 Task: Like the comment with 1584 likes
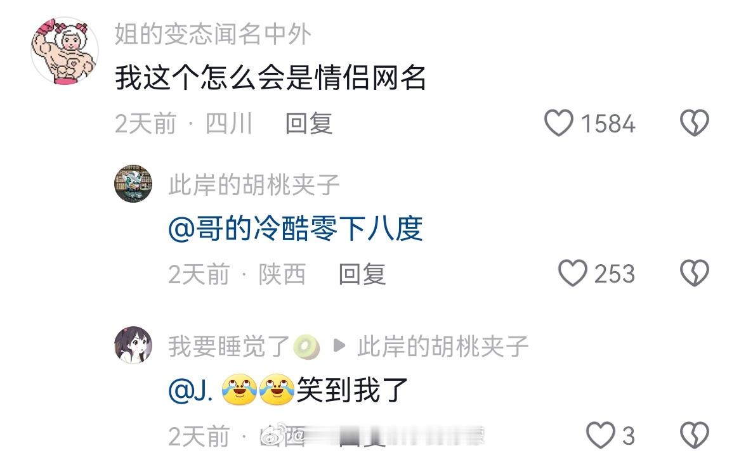click(558, 123)
